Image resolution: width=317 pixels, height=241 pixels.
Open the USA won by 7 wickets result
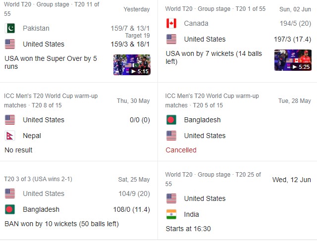(213, 57)
